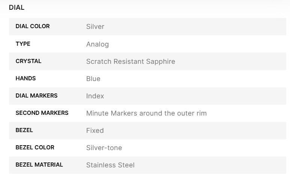The image size is (290, 176).
Task: Select the Scratch Resistant Sapphire text
Action: coord(130,62)
